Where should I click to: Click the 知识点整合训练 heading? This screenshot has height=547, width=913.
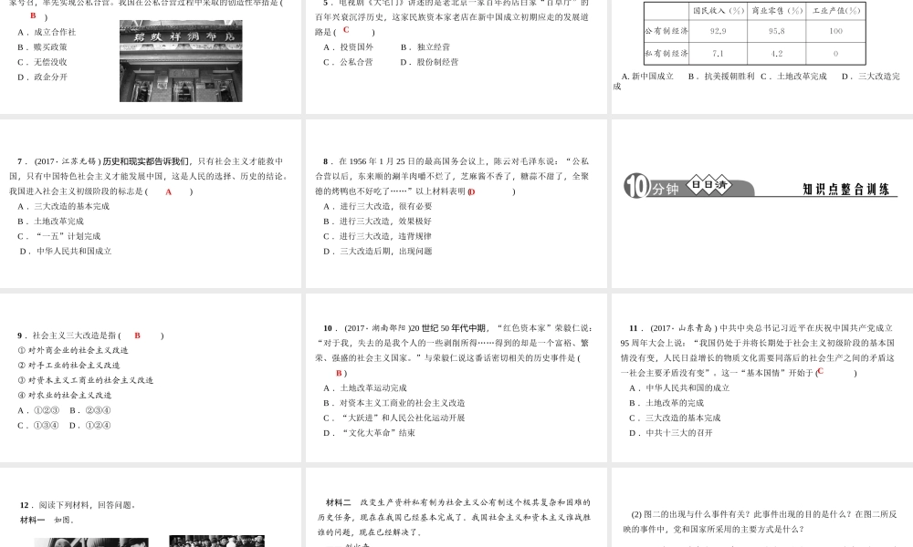point(846,189)
